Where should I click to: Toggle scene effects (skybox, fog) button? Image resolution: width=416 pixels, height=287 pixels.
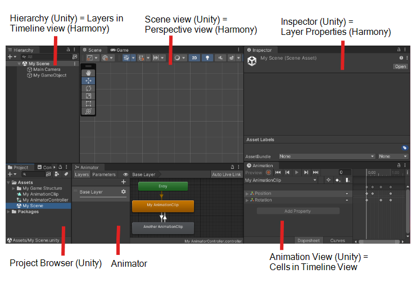(232, 58)
